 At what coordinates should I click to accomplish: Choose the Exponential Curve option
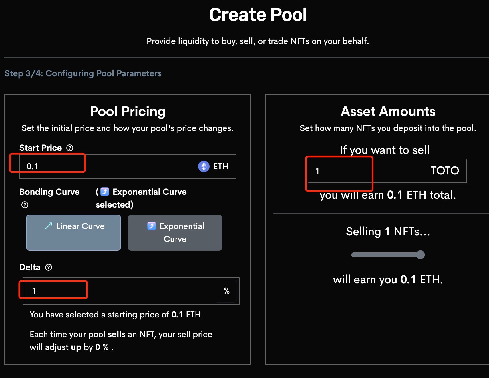(175, 233)
